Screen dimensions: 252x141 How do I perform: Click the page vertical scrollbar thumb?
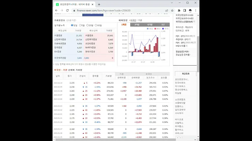(198, 54)
